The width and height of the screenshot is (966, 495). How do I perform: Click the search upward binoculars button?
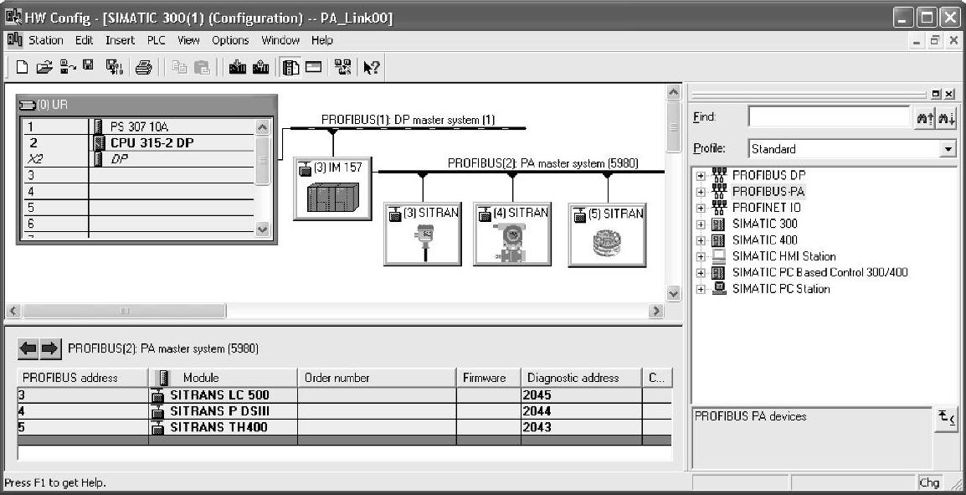click(925, 118)
